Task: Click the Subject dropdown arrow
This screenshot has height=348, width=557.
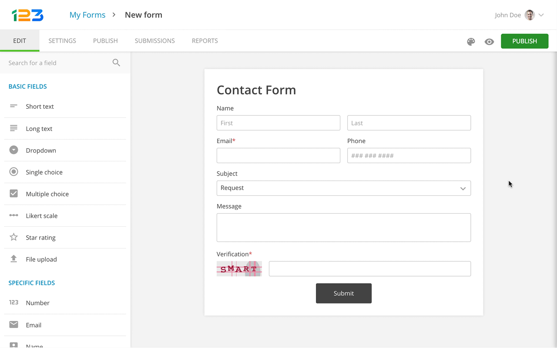Action: [x=463, y=188]
